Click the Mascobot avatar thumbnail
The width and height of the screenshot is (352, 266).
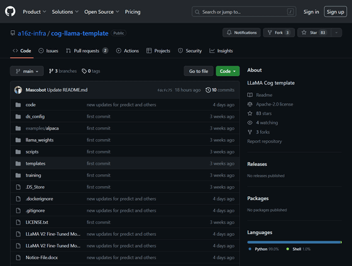pos(18,90)
